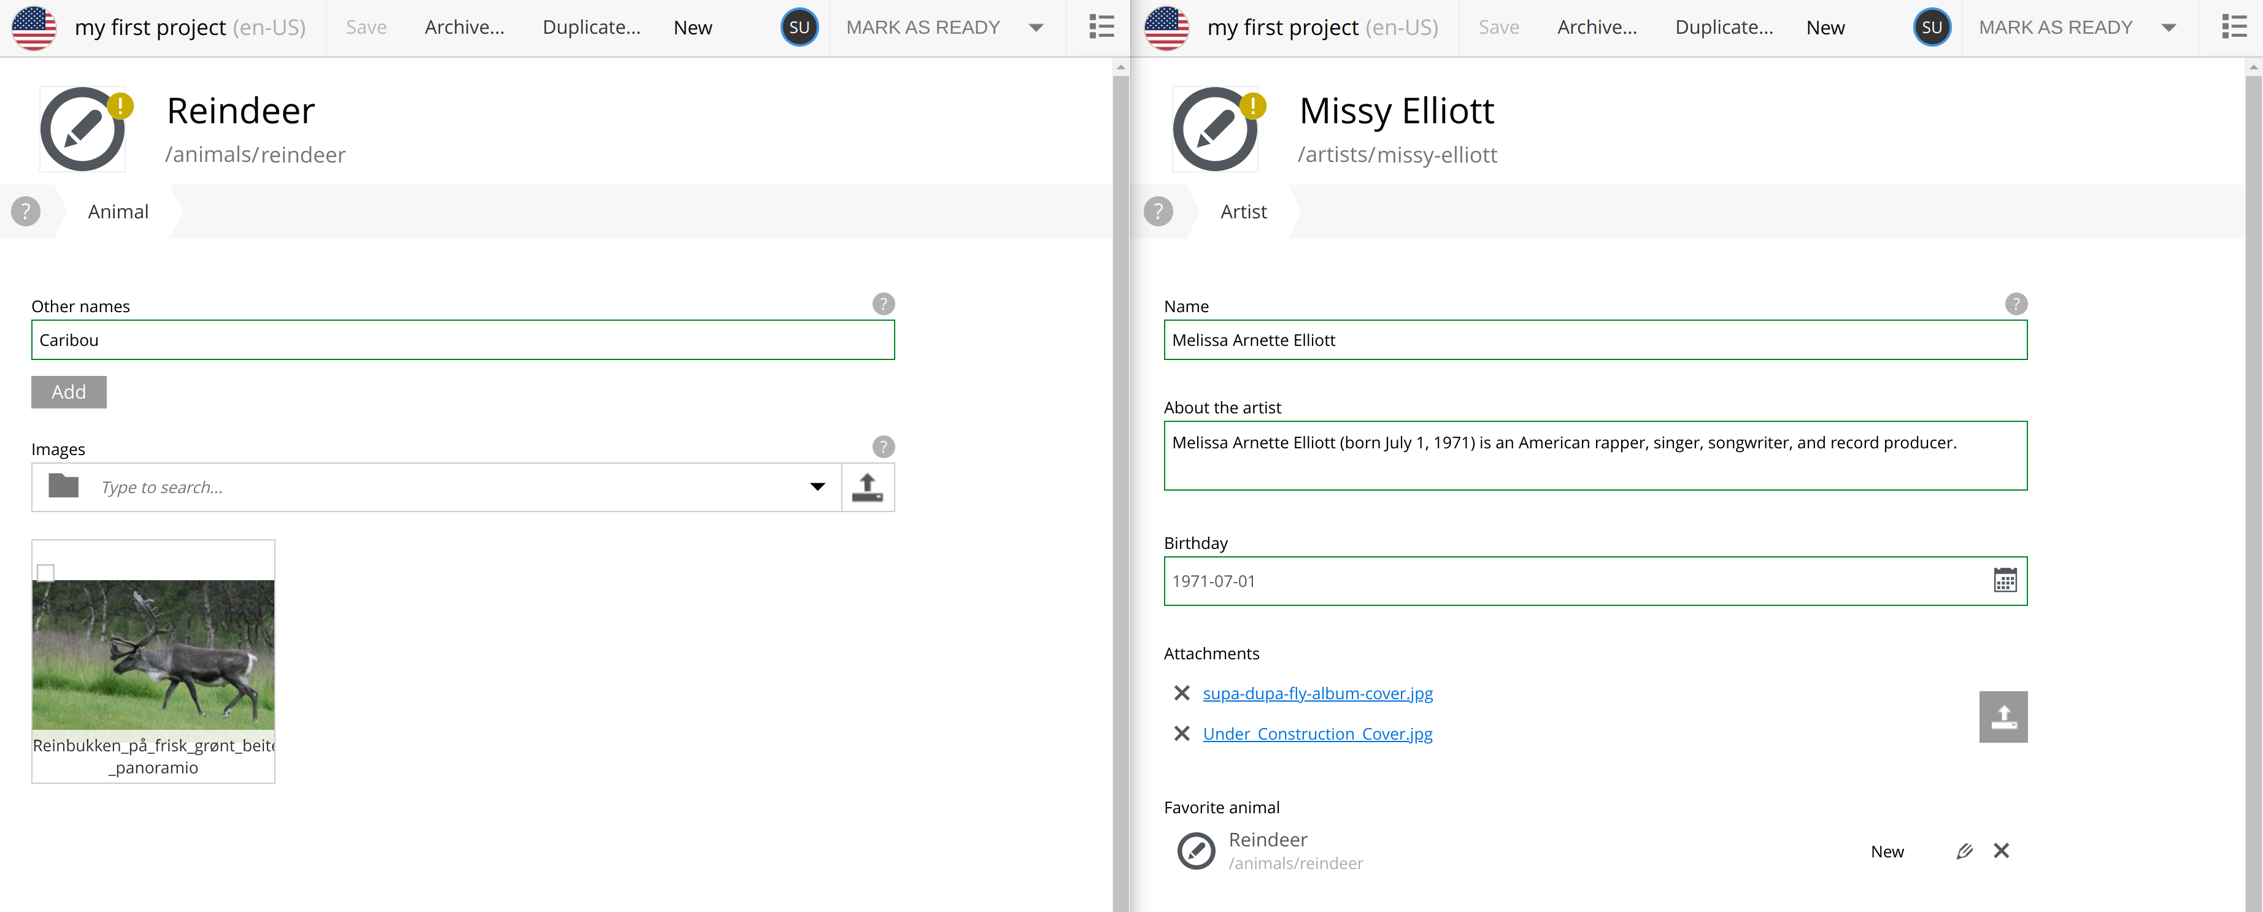The width and height of the screenshot is (2263, 912).
Task: Open list view icon in Reindeer pane header
Action: pos(1101,27)
